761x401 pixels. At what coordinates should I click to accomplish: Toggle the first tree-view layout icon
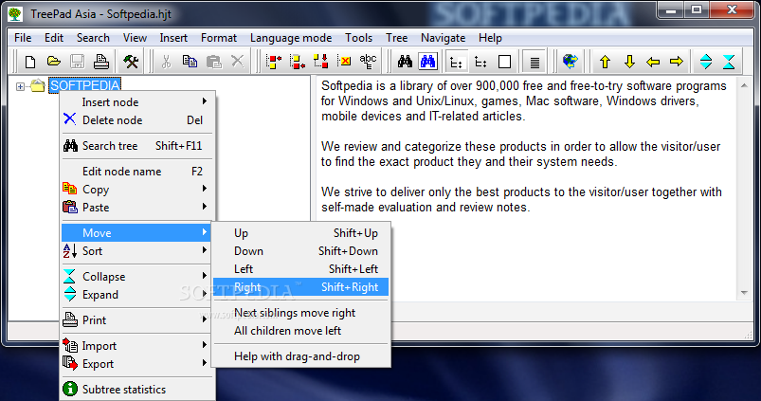[x=456, y=62]
